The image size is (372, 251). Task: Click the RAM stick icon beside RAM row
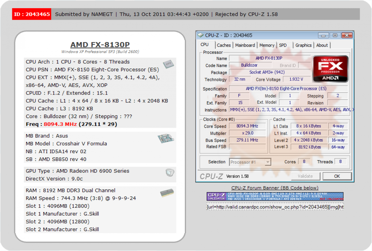click(x=167, y=194)
